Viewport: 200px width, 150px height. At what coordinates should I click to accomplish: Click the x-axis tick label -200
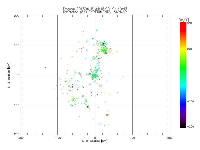point(20,138)
